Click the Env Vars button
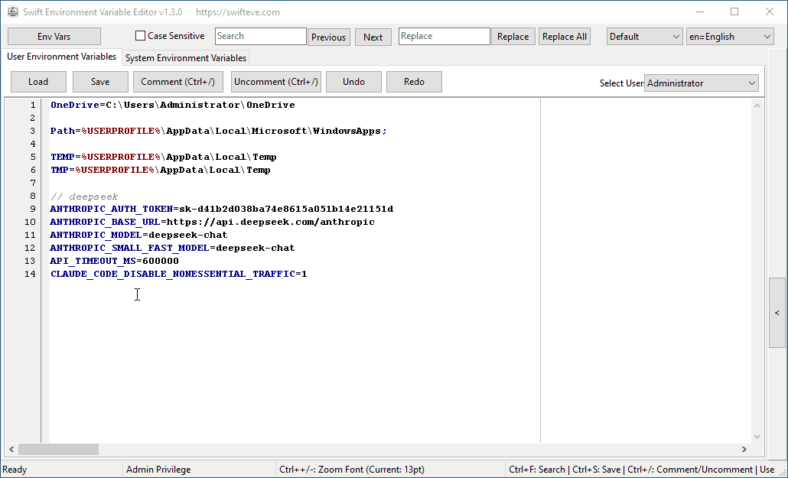Image resolution: width=788 pixels, height=478 pixels. tap(54, 35)
